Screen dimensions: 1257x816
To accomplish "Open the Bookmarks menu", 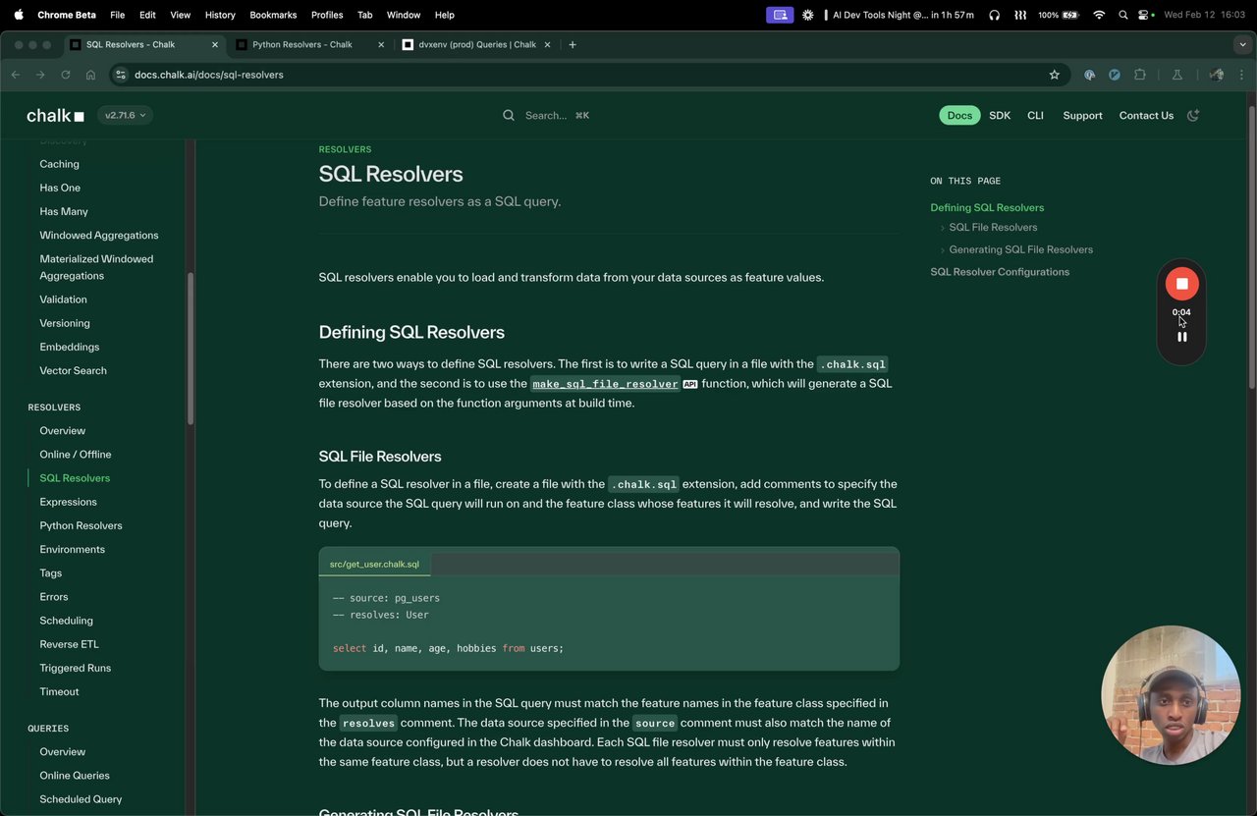I will coord(273,15).
